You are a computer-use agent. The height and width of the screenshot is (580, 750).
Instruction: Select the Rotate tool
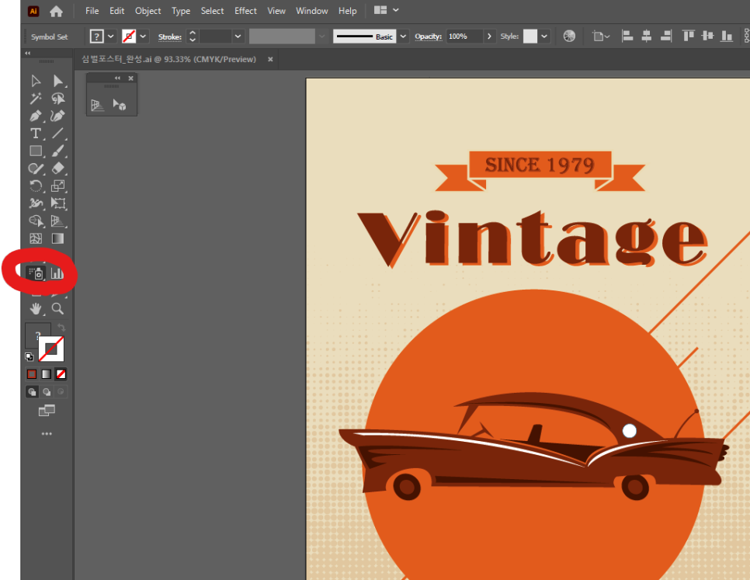[x=36, y=186]
